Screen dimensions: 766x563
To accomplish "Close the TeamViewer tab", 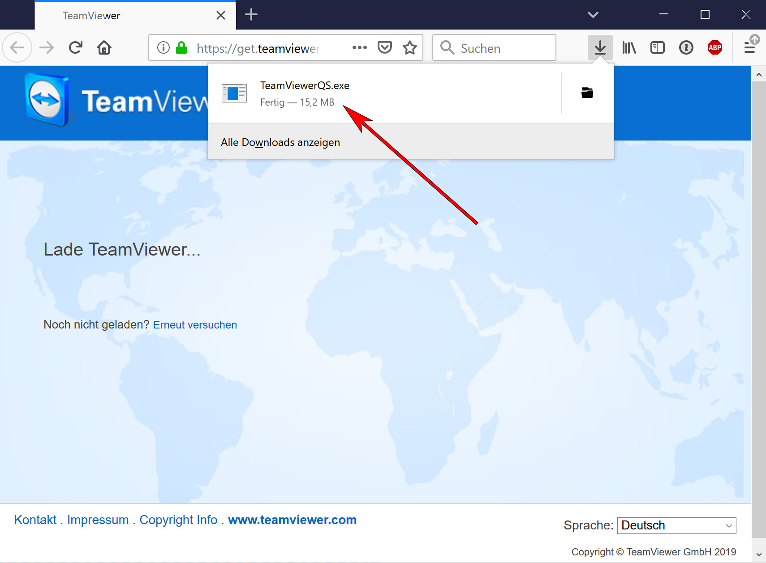I will [221, 15].
